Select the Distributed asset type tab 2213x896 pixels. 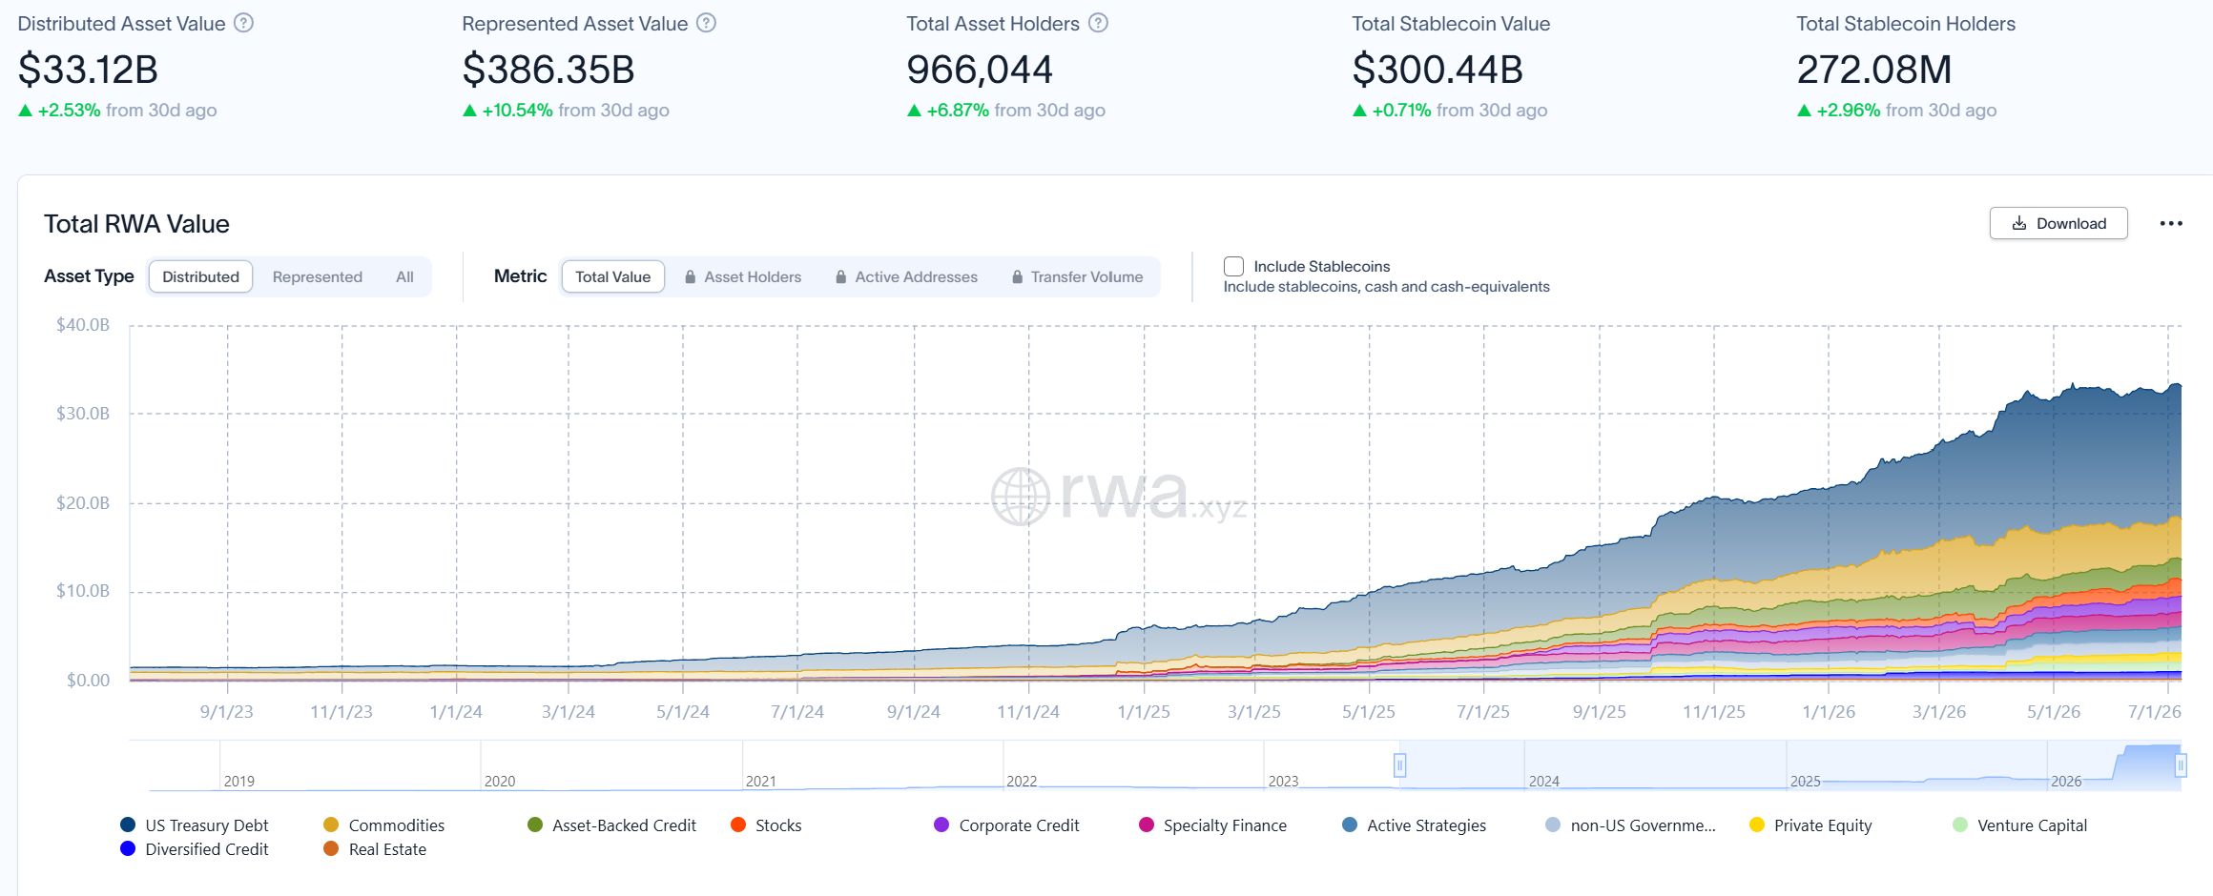(x=200, y=277)
